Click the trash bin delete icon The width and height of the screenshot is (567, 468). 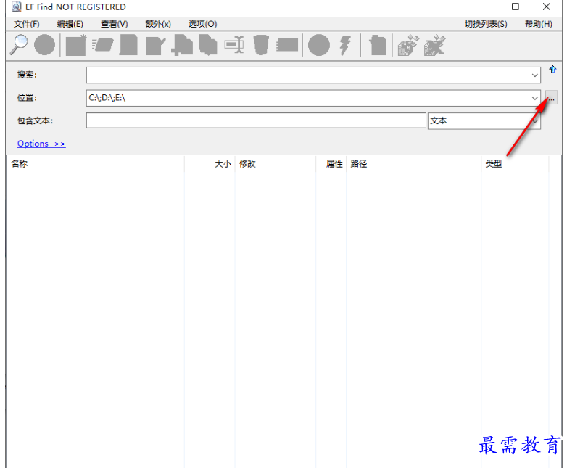[x=261, y=45]
